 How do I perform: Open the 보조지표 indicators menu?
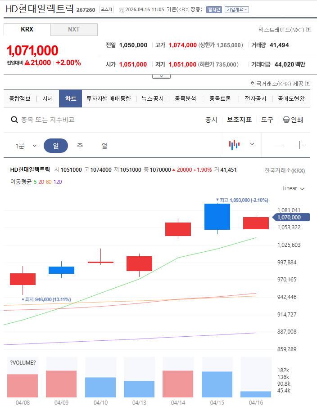click(x=239, y=120)
